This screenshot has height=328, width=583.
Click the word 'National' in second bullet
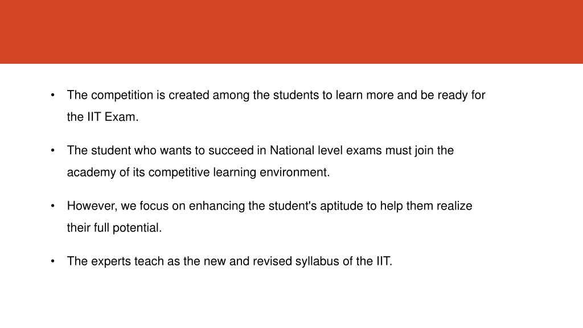click(292, 150)
